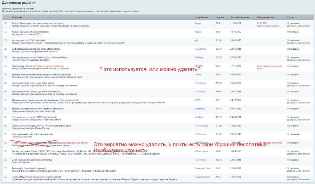Open developer link wsrubi.ru
Screen dimensions: 315x184
199,117
